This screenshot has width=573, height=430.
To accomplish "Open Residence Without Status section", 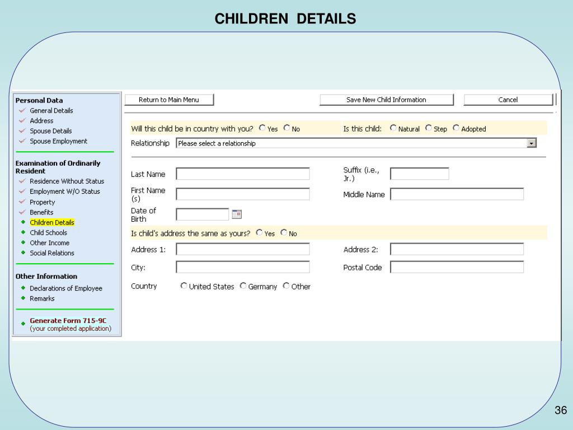I will [x=67, y=181].
